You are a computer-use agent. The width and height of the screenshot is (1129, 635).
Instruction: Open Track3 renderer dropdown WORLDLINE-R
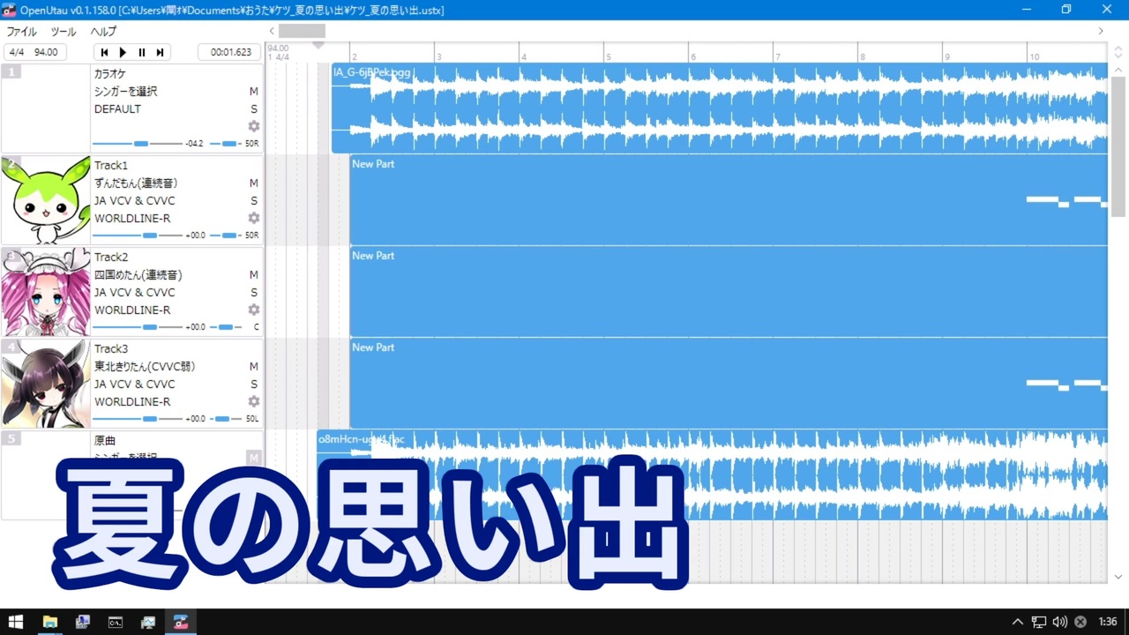tap(132, 401)
